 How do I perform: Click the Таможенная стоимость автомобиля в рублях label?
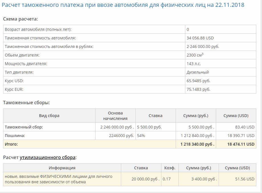(49, 47)
